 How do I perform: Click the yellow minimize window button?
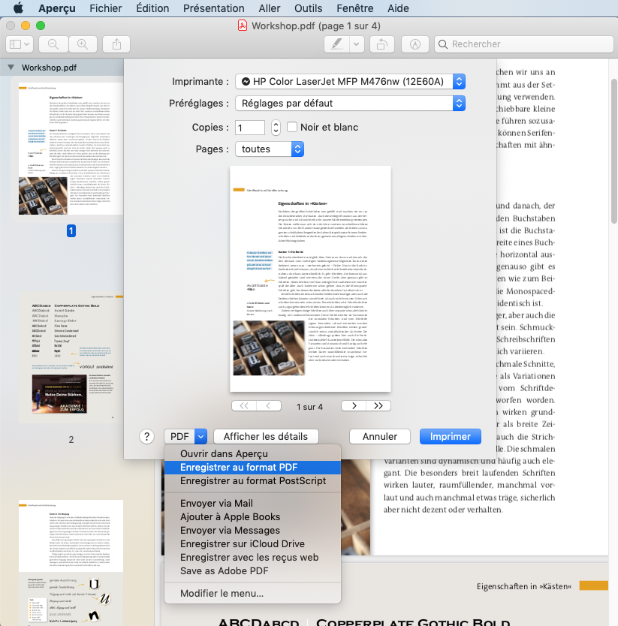tap(26, 26)
